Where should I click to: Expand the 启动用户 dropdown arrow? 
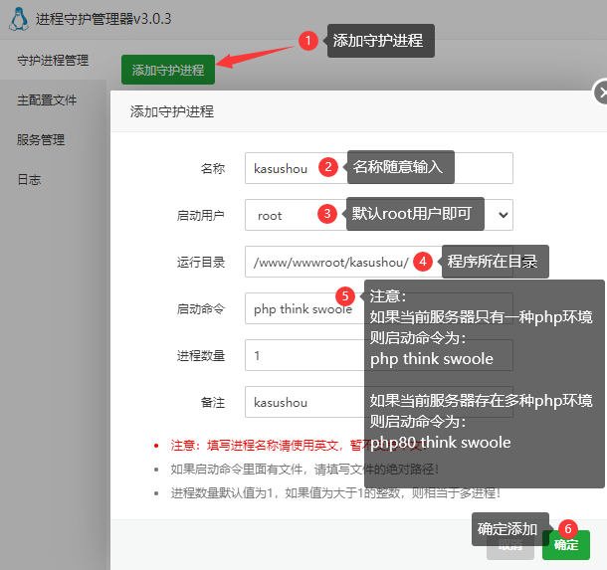point(503,215)
